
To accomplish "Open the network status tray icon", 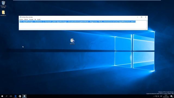I will 156,96.
